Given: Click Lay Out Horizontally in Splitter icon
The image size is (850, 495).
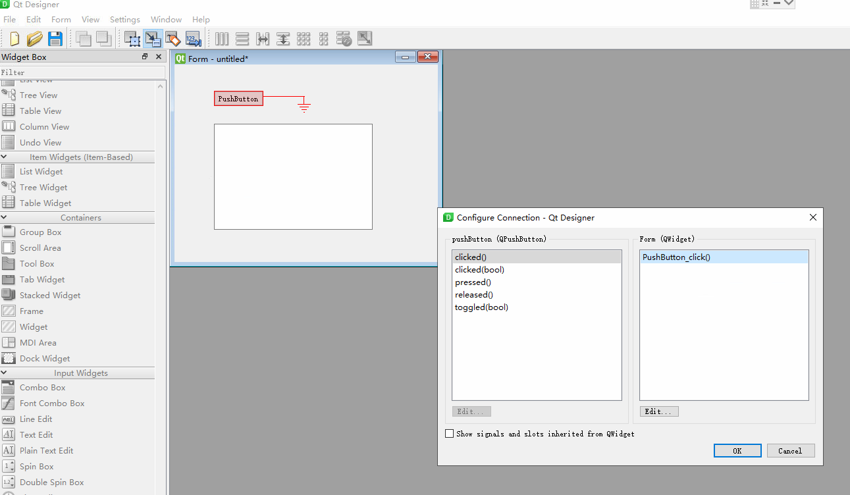Looking at the screenshot, I should tap(263, 39).
